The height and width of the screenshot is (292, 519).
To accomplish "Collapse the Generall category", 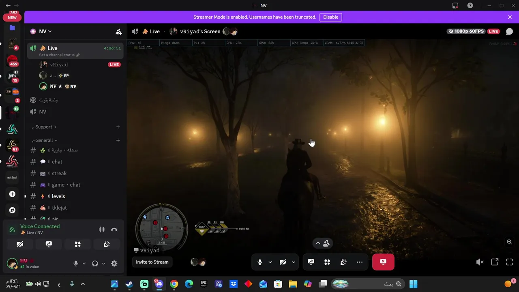I will [x=46, y=140].
